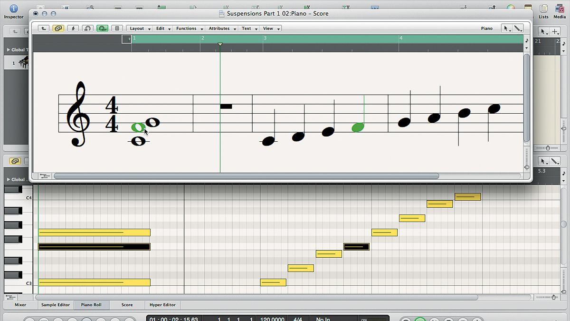Select the black selected long note in Piano Roll
Image resolution: width=570 pixels, height=321 pixels.
click(94, 247)
